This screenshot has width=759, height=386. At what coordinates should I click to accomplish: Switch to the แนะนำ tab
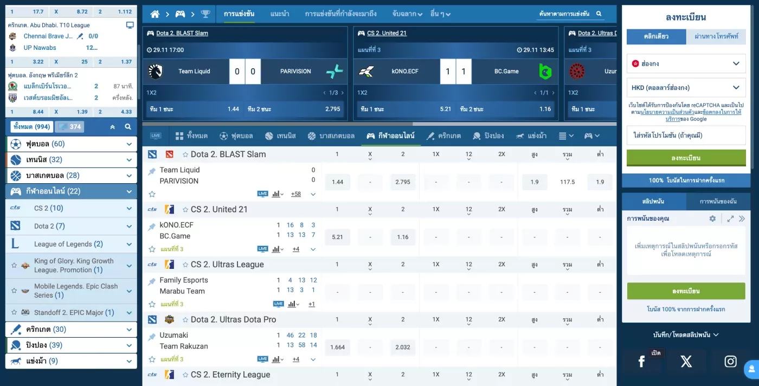[279, 14]
